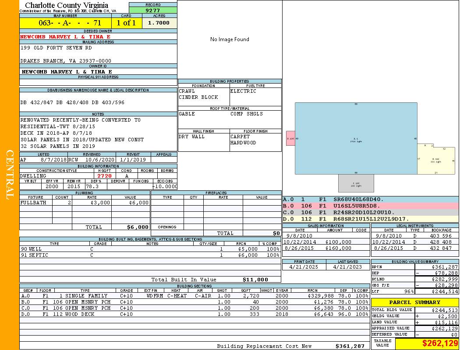
Task: Select the gray porch section in sketch
Action: [x=356, y=183]
